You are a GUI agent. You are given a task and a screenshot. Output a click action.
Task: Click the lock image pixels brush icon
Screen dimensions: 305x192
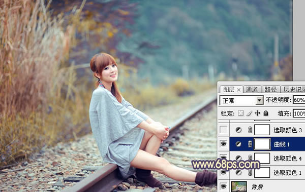249,113
